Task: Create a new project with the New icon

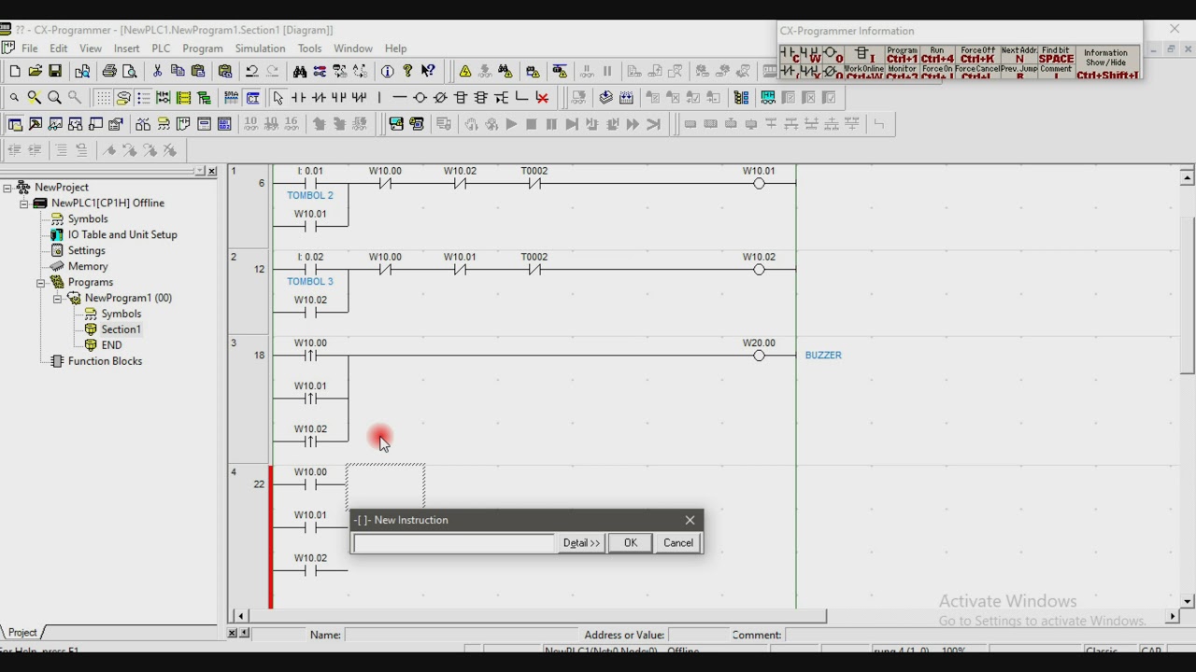Action: click(x=15, y=71)
